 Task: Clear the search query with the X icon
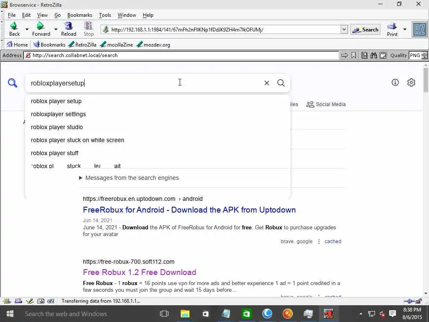267,83
